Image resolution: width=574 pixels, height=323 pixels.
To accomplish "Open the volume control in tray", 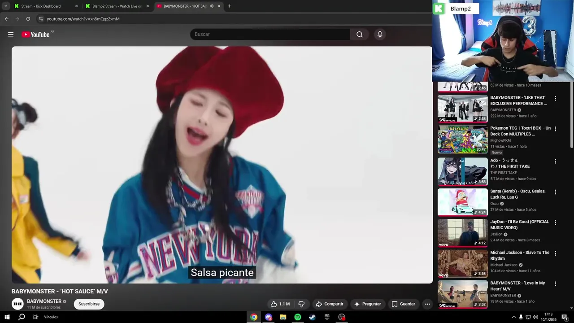I will [x=535, y=317].
